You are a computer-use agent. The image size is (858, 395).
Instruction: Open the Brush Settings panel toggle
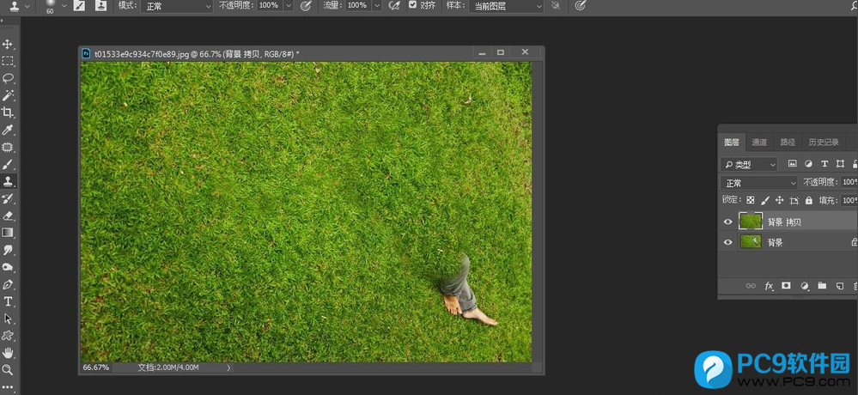79,5
